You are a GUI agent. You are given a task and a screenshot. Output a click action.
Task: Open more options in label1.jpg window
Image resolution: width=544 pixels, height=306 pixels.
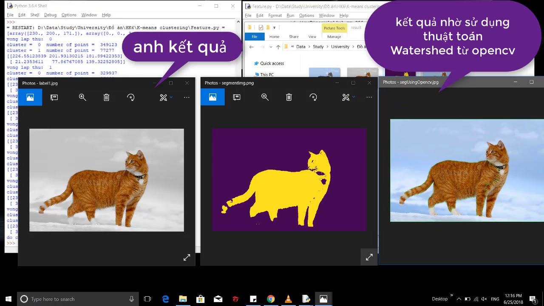(187, 97)
